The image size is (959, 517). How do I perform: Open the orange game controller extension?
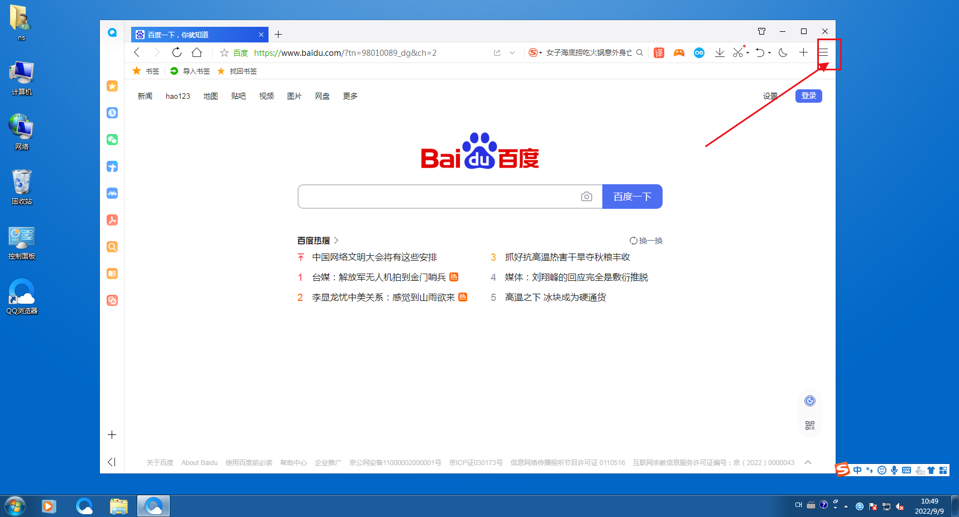point(679,52)
